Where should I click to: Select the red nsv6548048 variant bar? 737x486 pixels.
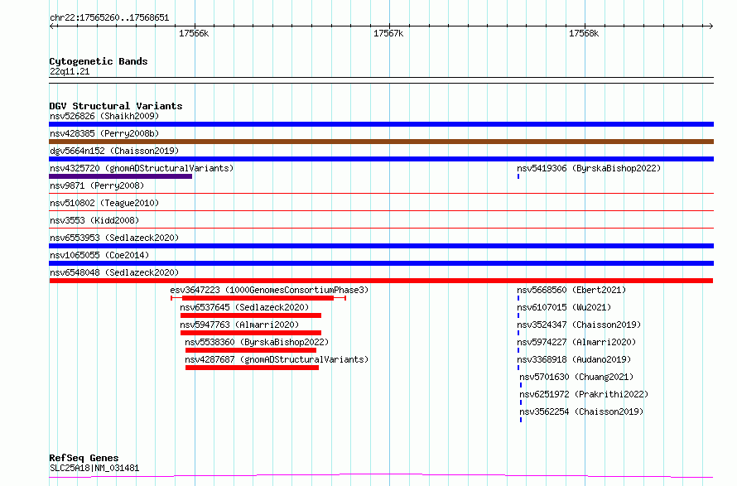click(381, 281)
